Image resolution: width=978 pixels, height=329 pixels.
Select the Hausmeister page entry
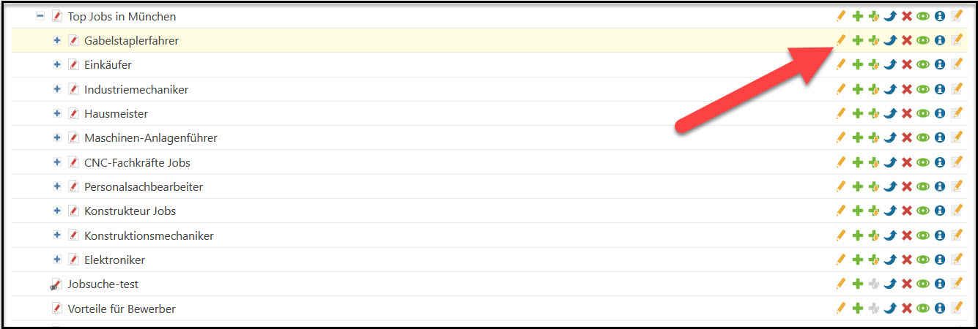(116, 114)
